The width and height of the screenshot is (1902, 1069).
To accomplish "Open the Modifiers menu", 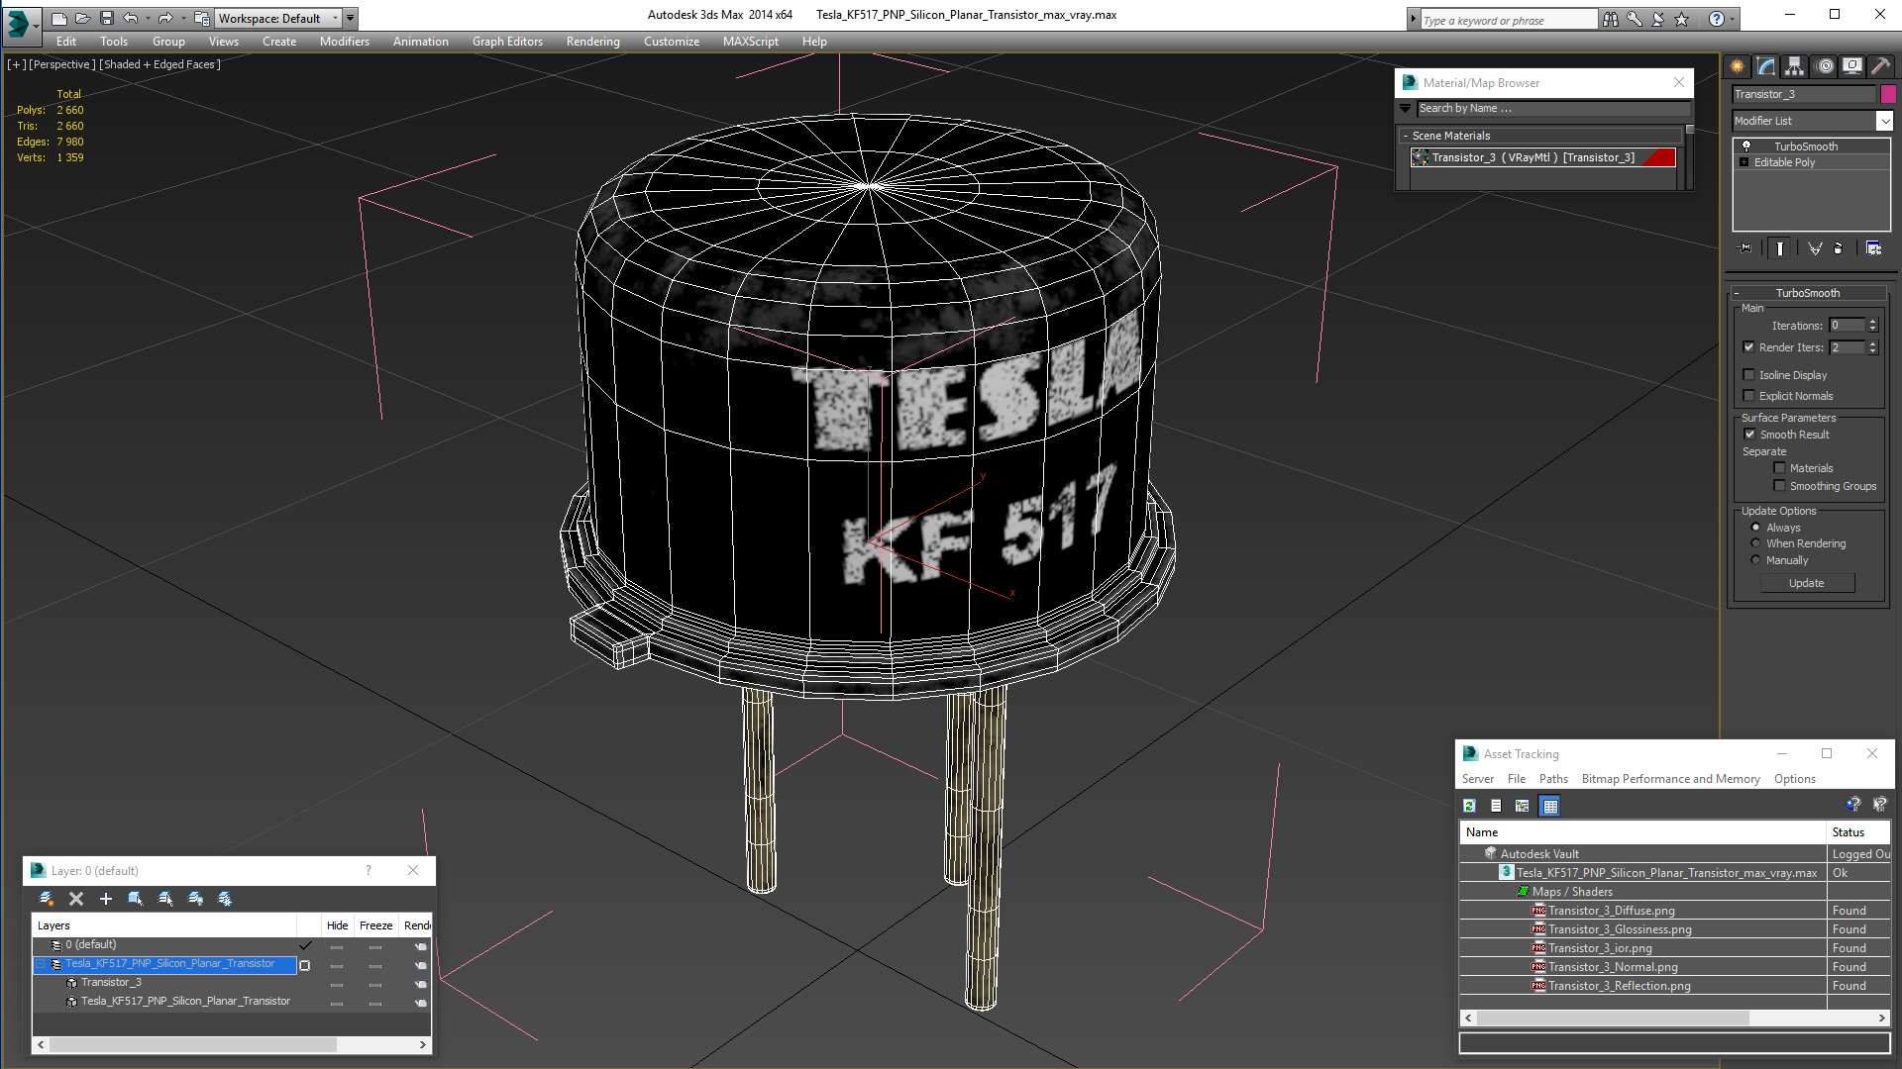I will pos(345,42).
